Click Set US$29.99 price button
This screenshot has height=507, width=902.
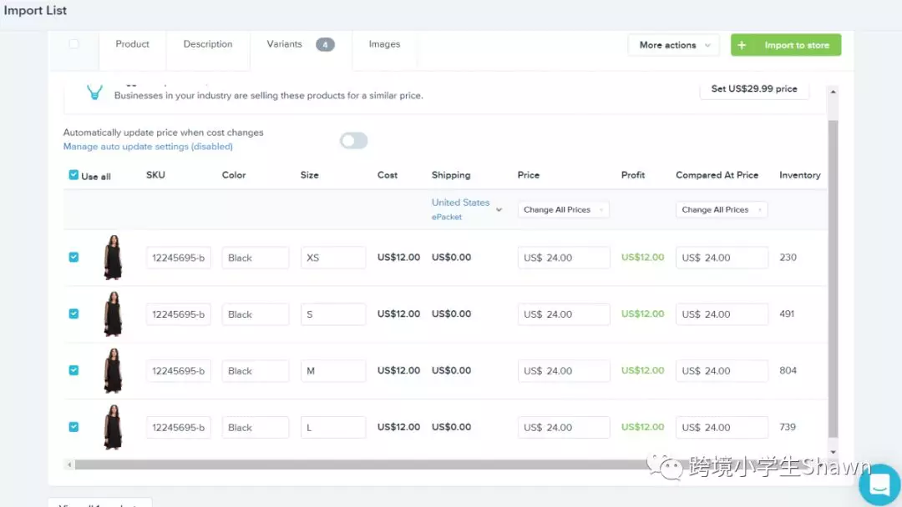pos(754,88)
